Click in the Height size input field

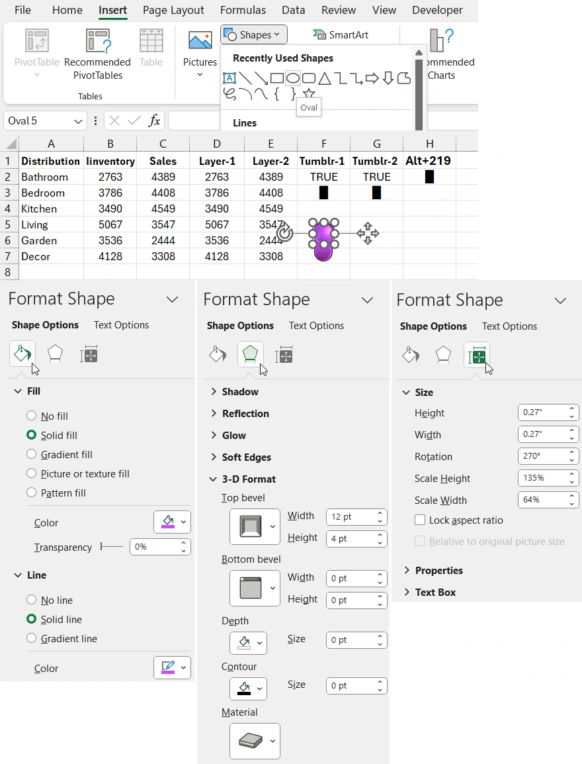click(x=544, y=412)
